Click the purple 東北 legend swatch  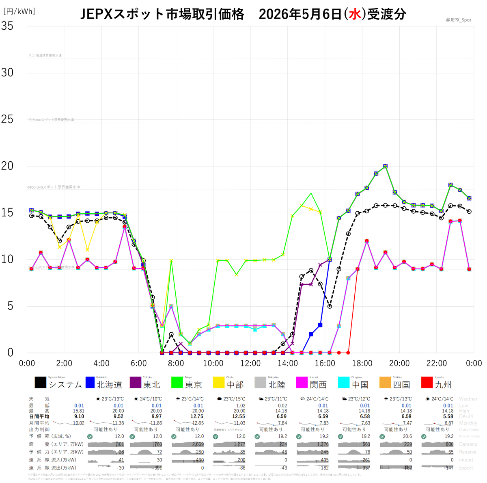136,383
